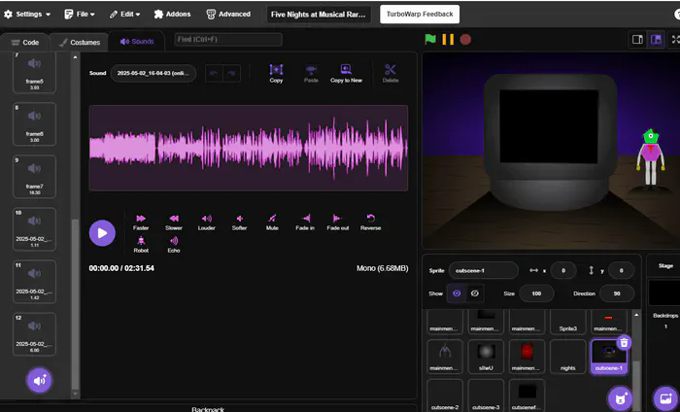
Task: Click the Find (Ctrl+F) search box
Action: pyautogui.click(x=228, y=40)
